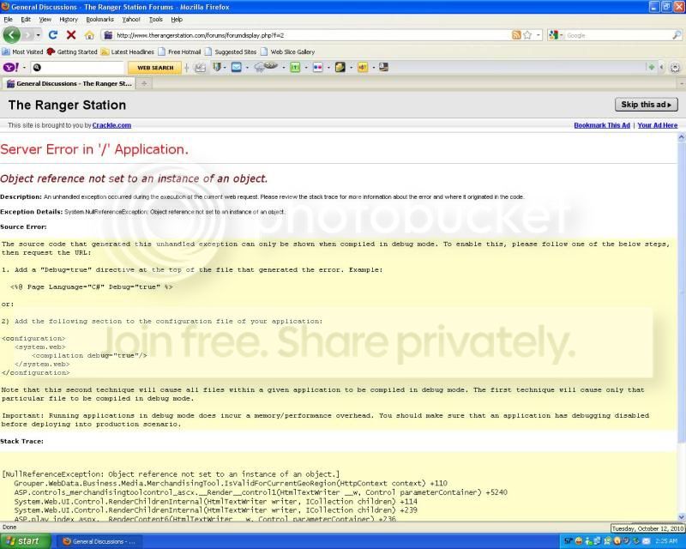Stop page loading via the red X icon
This screenshot has width=686, height=549.
(x=70, y=35)
